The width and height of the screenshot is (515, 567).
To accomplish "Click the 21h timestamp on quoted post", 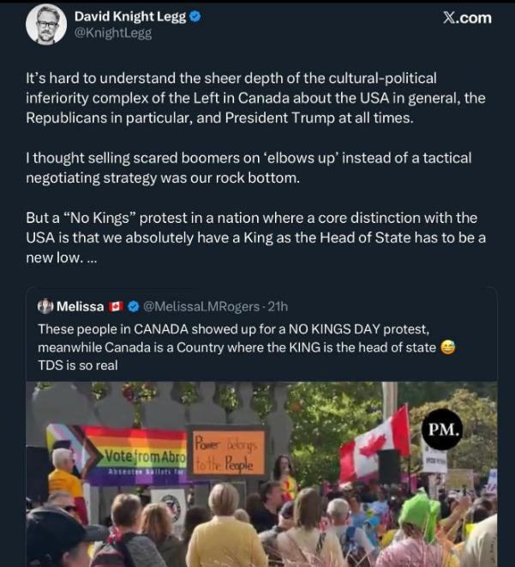I will coord(277,306).
